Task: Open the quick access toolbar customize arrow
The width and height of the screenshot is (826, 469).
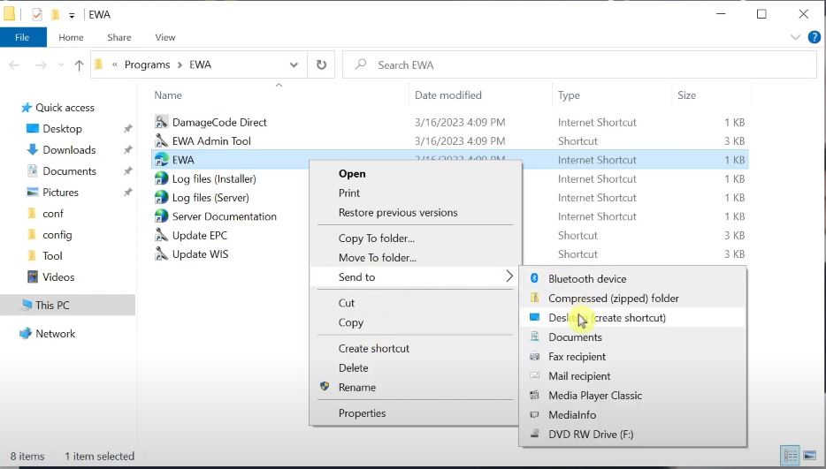Action: (72, 15)
